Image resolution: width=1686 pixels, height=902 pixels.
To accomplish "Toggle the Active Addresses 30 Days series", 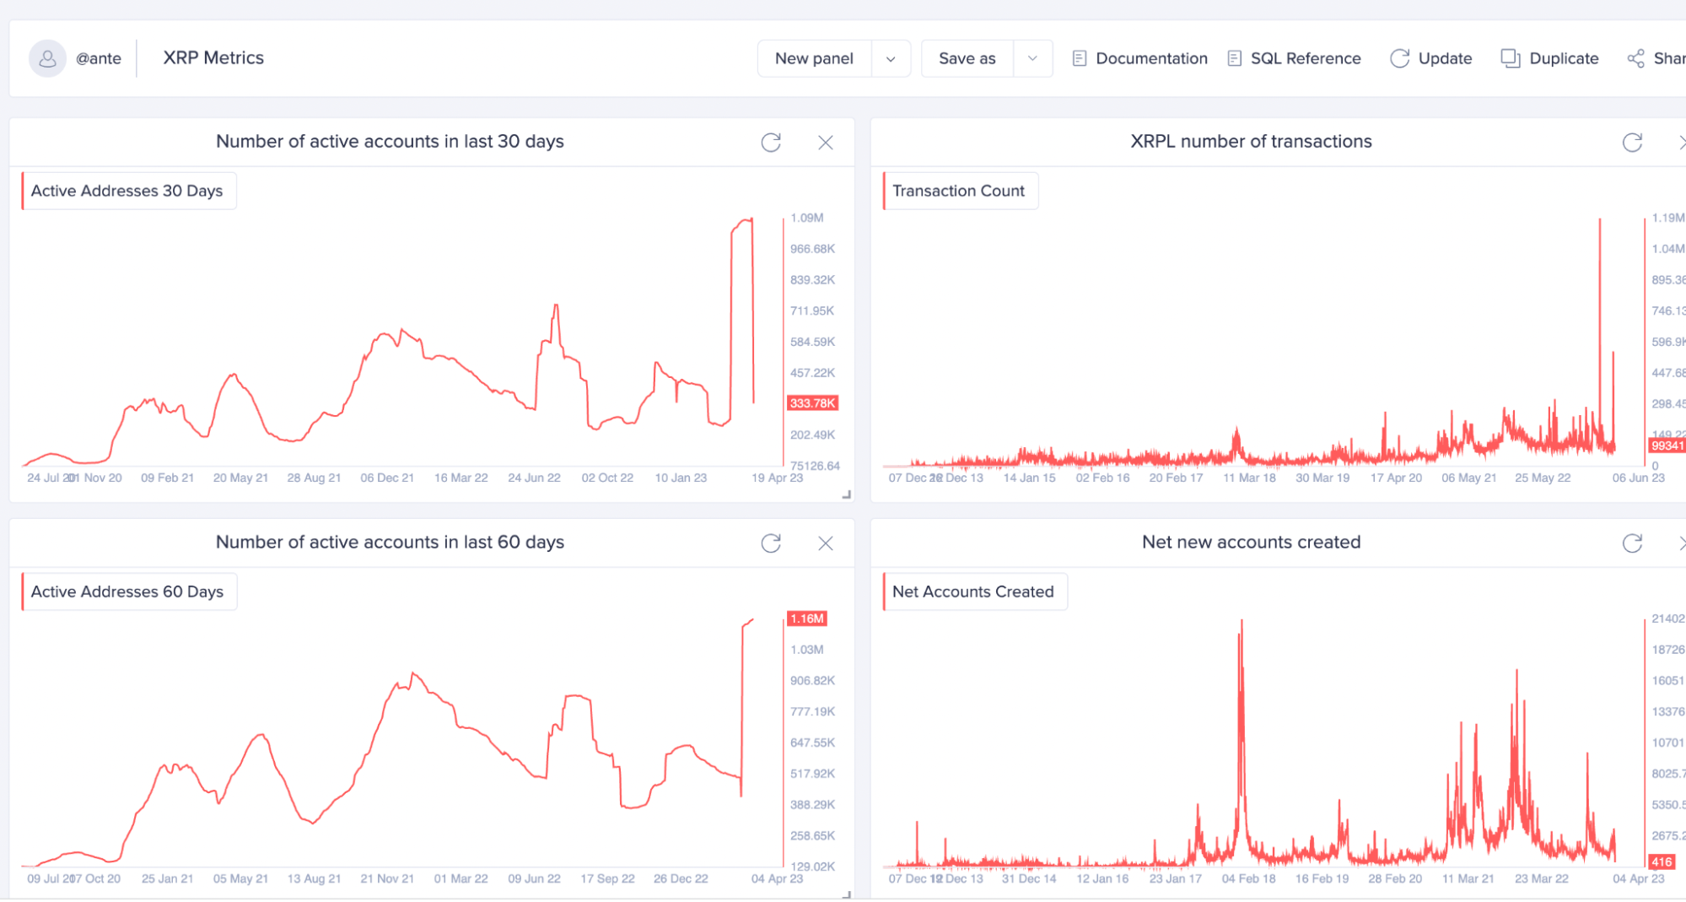I will pos(127,191).
